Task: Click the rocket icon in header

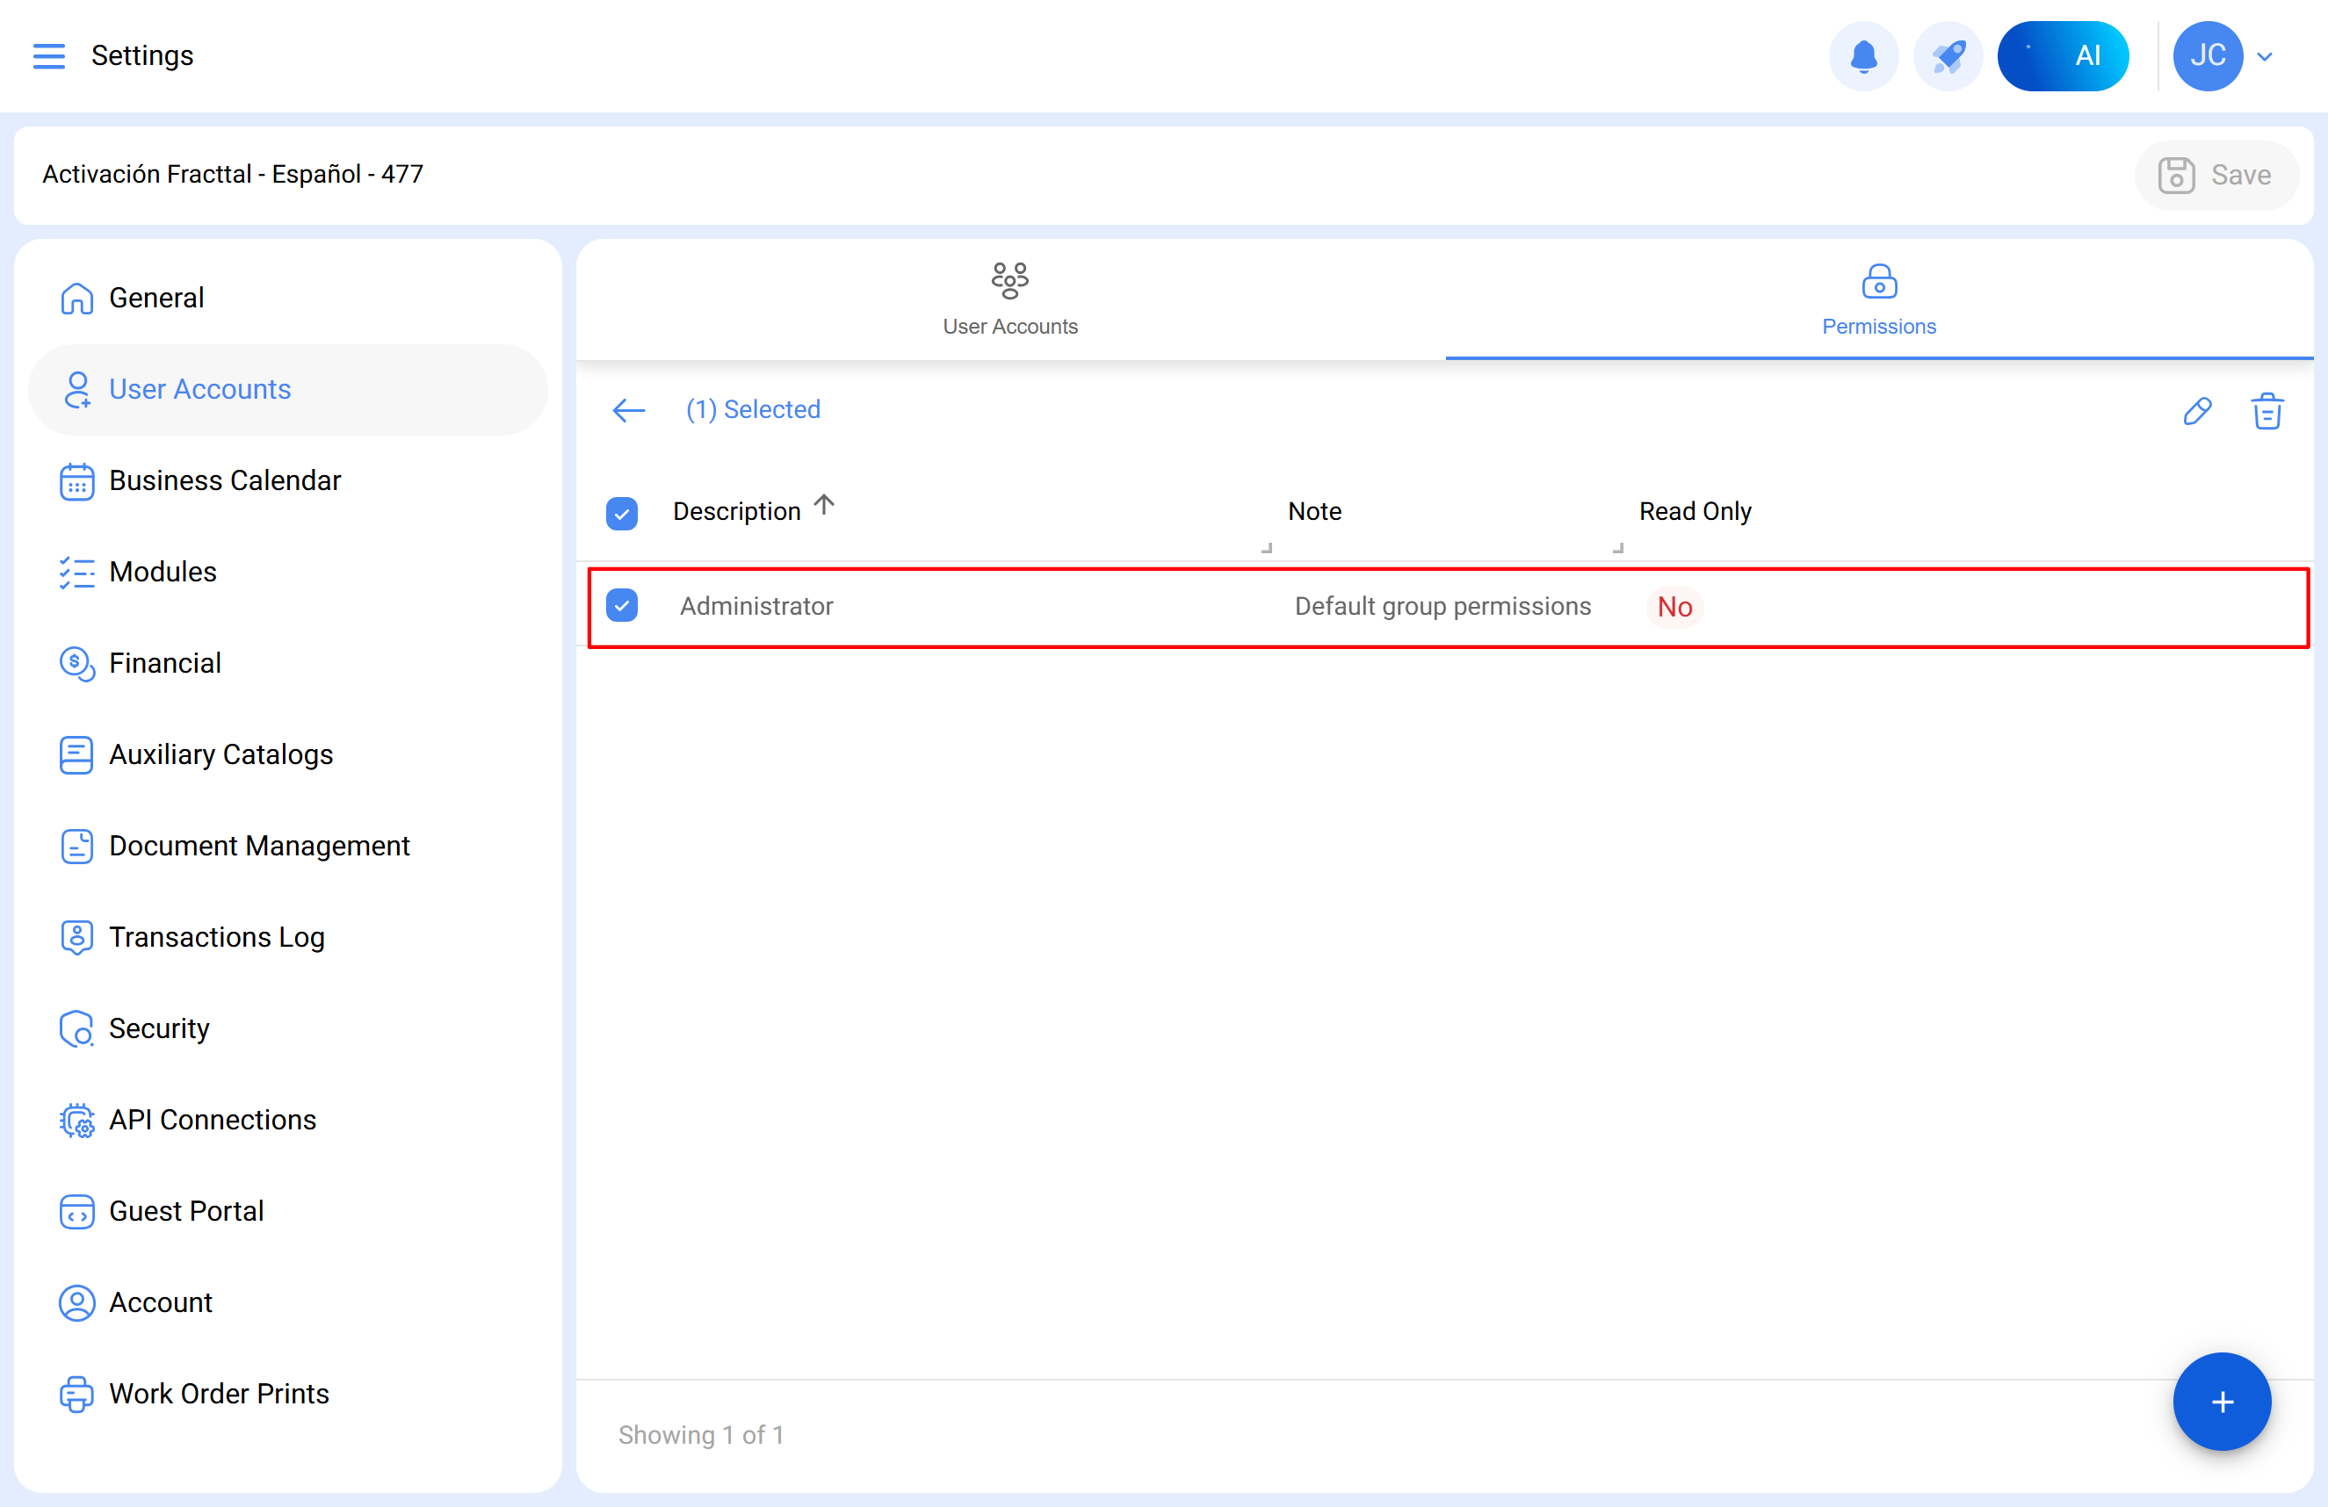Action: (x=1947, y=55)
